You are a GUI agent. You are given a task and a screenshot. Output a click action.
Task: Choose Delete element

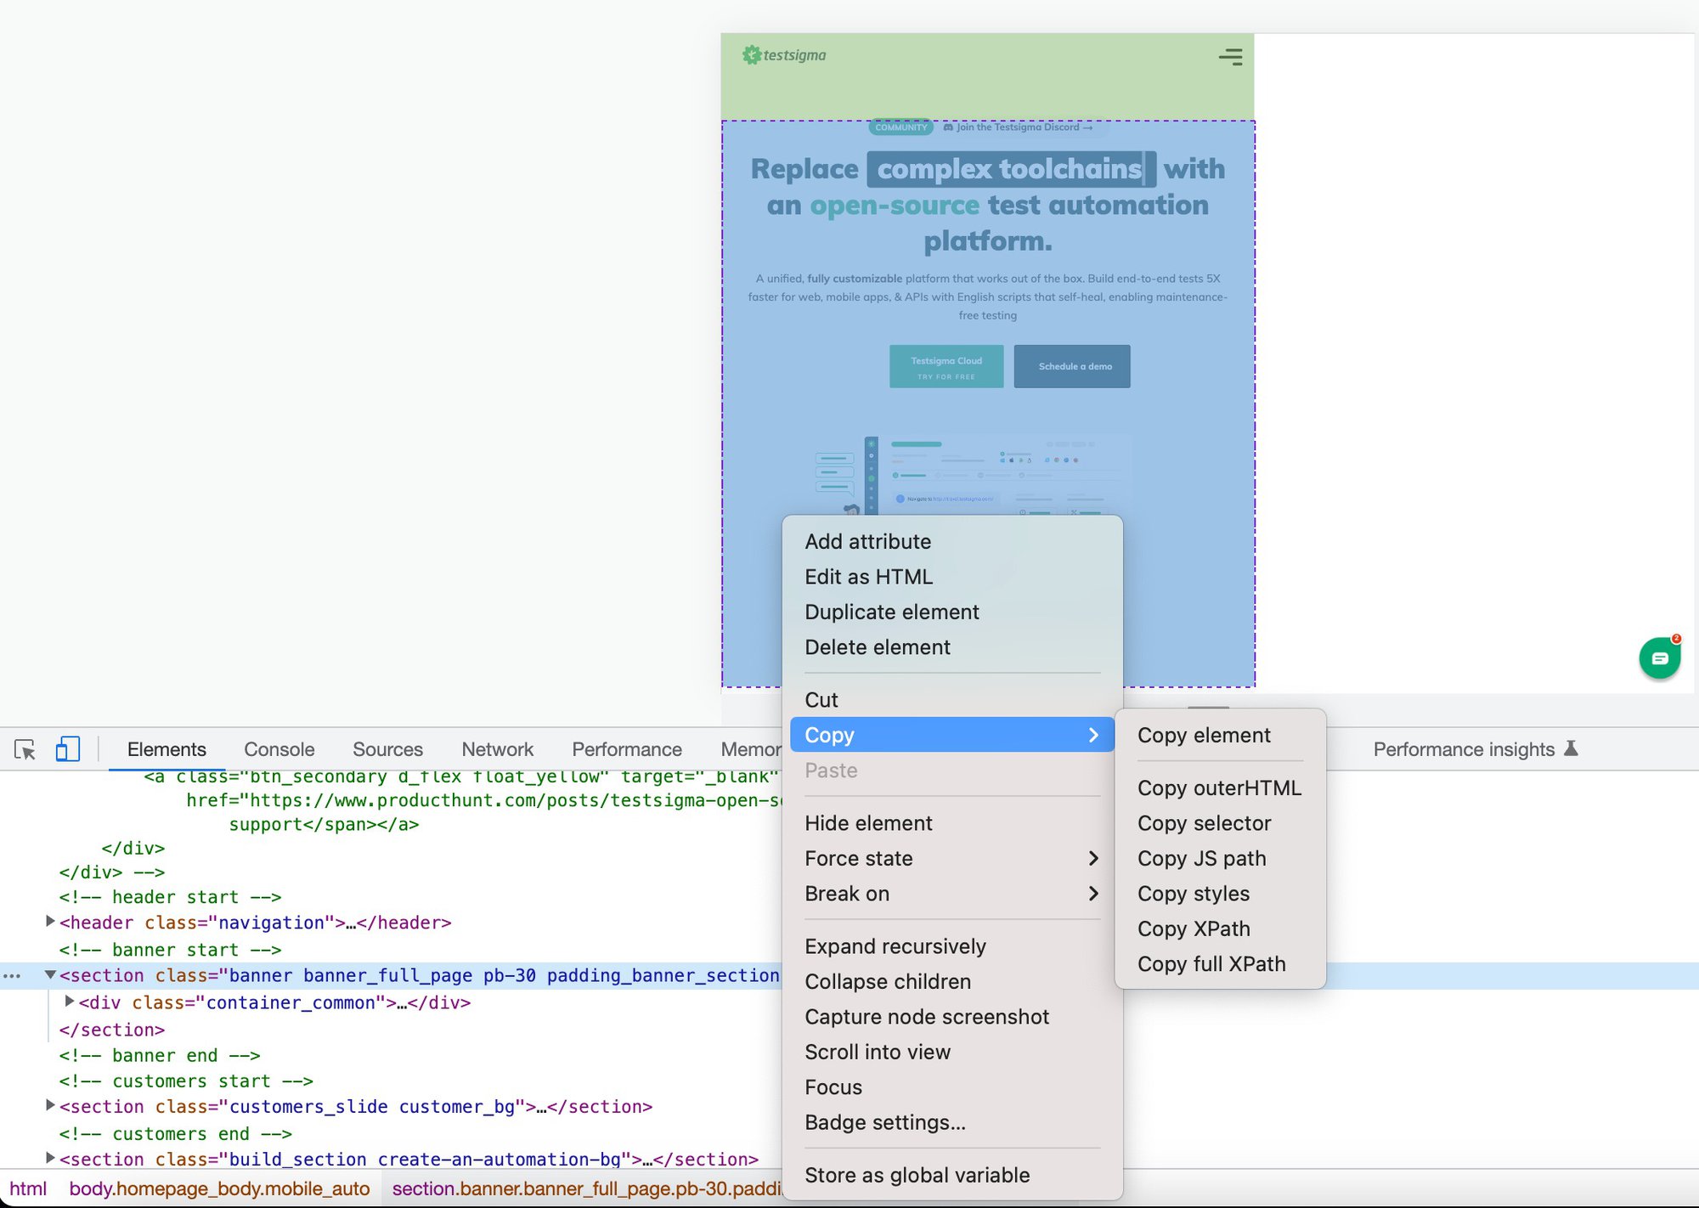(x=952, y=647)
